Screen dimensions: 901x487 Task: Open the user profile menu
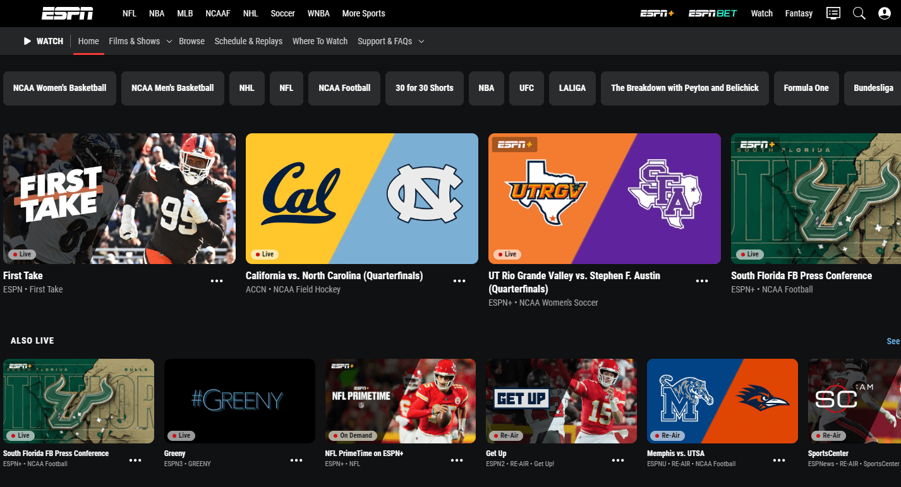point(884,13)
